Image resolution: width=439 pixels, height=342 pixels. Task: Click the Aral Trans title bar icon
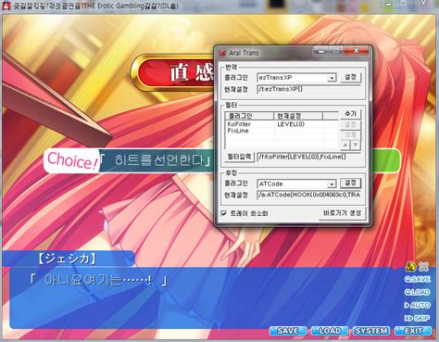coord(222,53)
